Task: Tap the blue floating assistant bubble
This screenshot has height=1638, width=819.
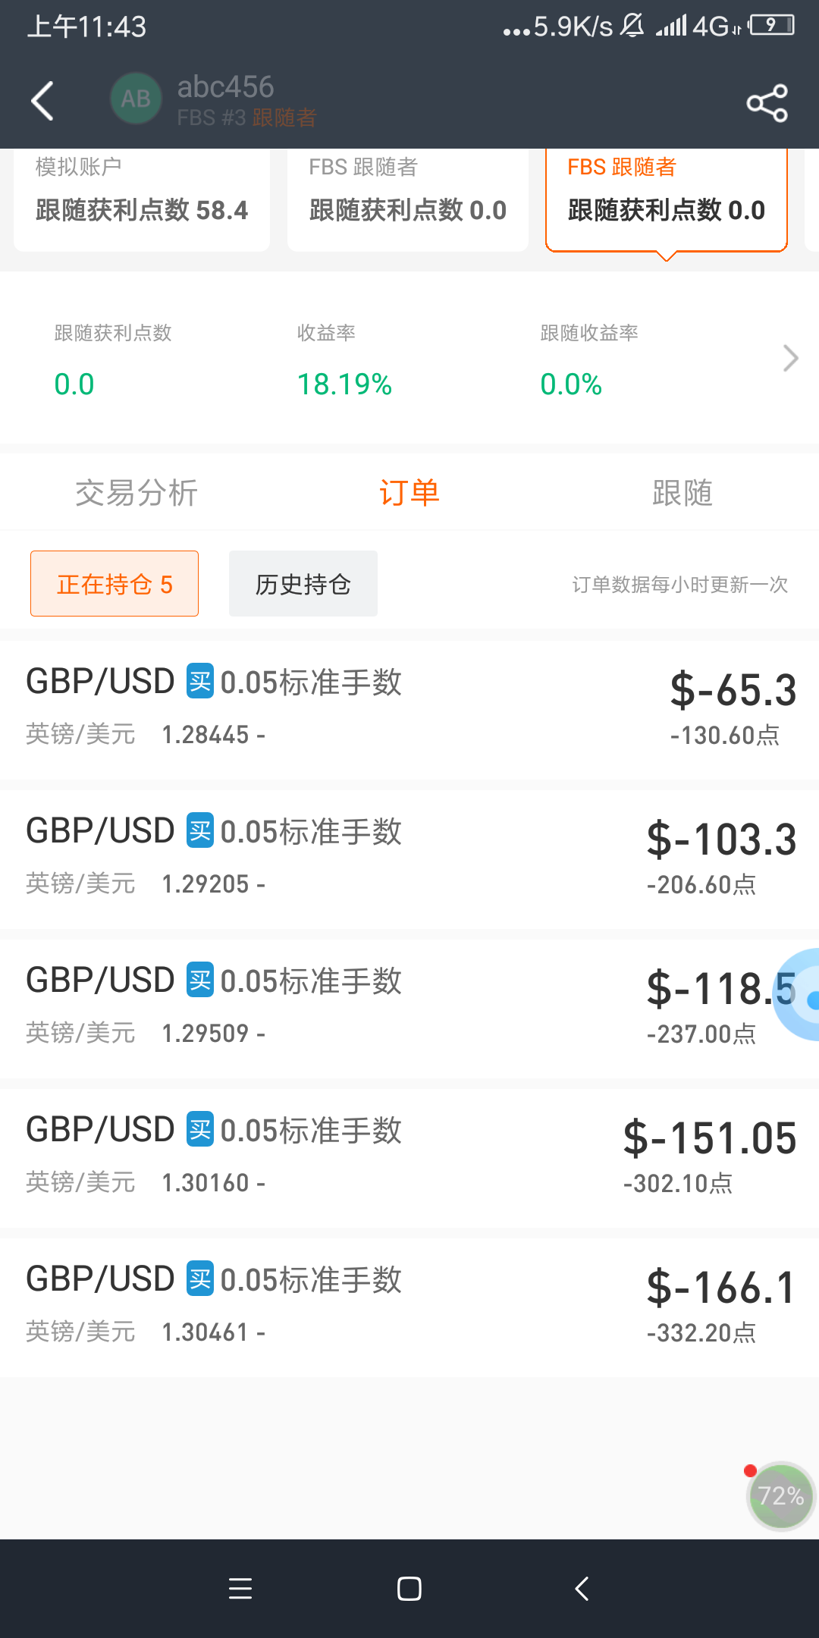Action: 799,994
